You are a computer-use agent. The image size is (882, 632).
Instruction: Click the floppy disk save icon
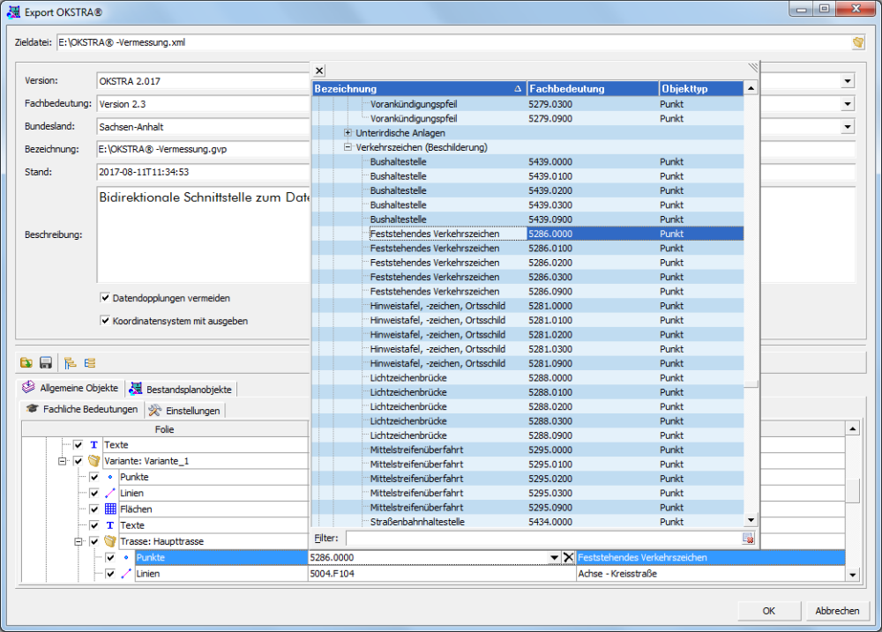[46, 362]
